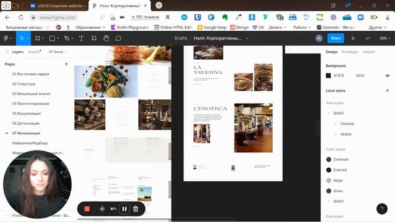
Task: Open the 07 Фина... page selector dropdown
Action: tap(59, 52)
